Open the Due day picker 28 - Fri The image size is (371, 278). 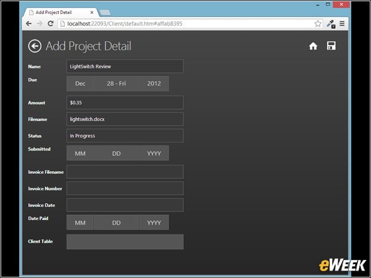[117, 83]
